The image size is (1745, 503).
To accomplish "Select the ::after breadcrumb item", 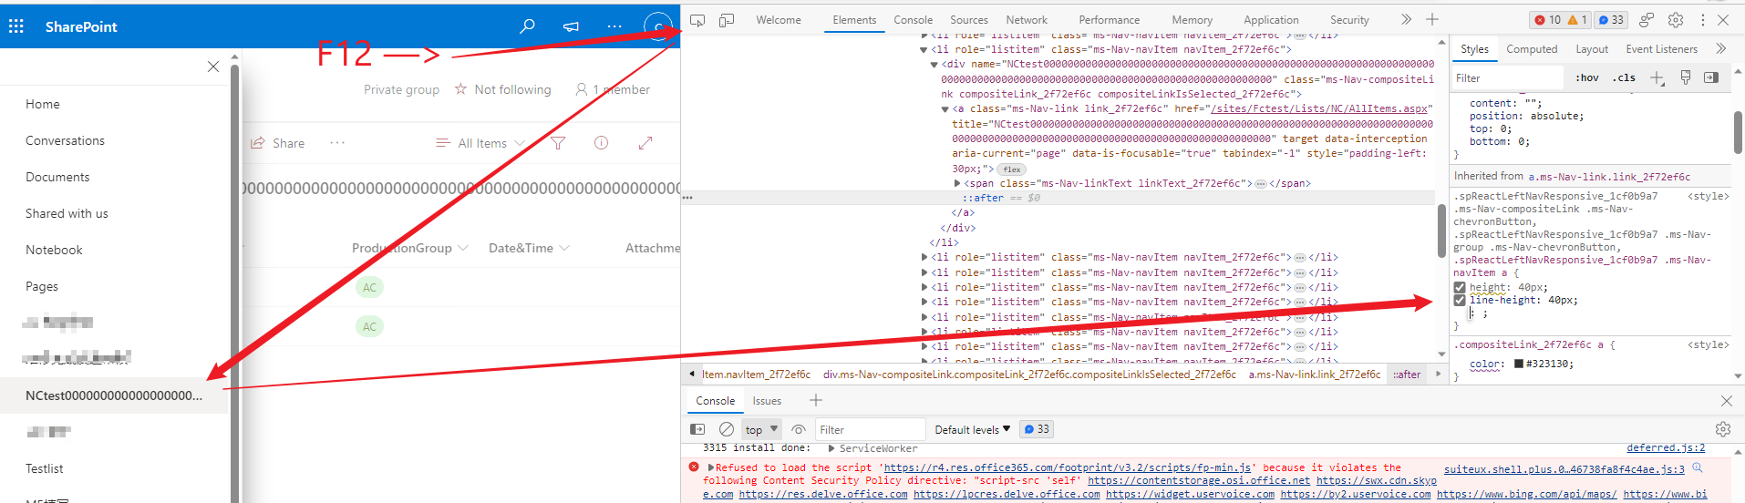I will (1408, 375).
